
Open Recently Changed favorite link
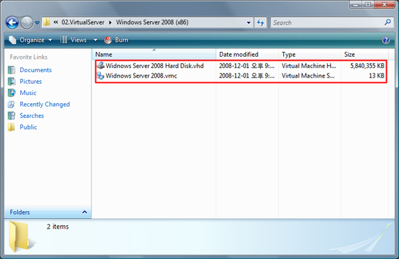click(x=45, y=105)
